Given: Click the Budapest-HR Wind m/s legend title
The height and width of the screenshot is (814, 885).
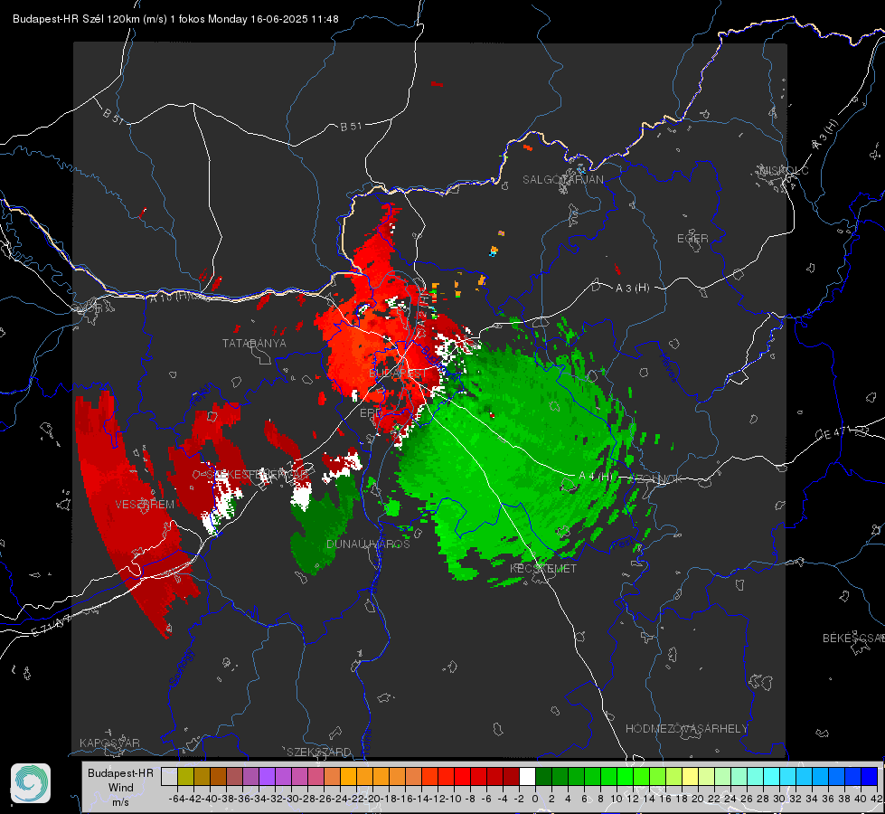Looking at the screenshot, I should (x=120, y=788).
